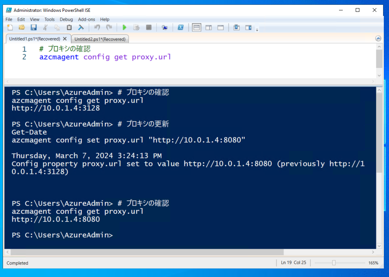Show script pane on top layout icon

click(197, 27)
